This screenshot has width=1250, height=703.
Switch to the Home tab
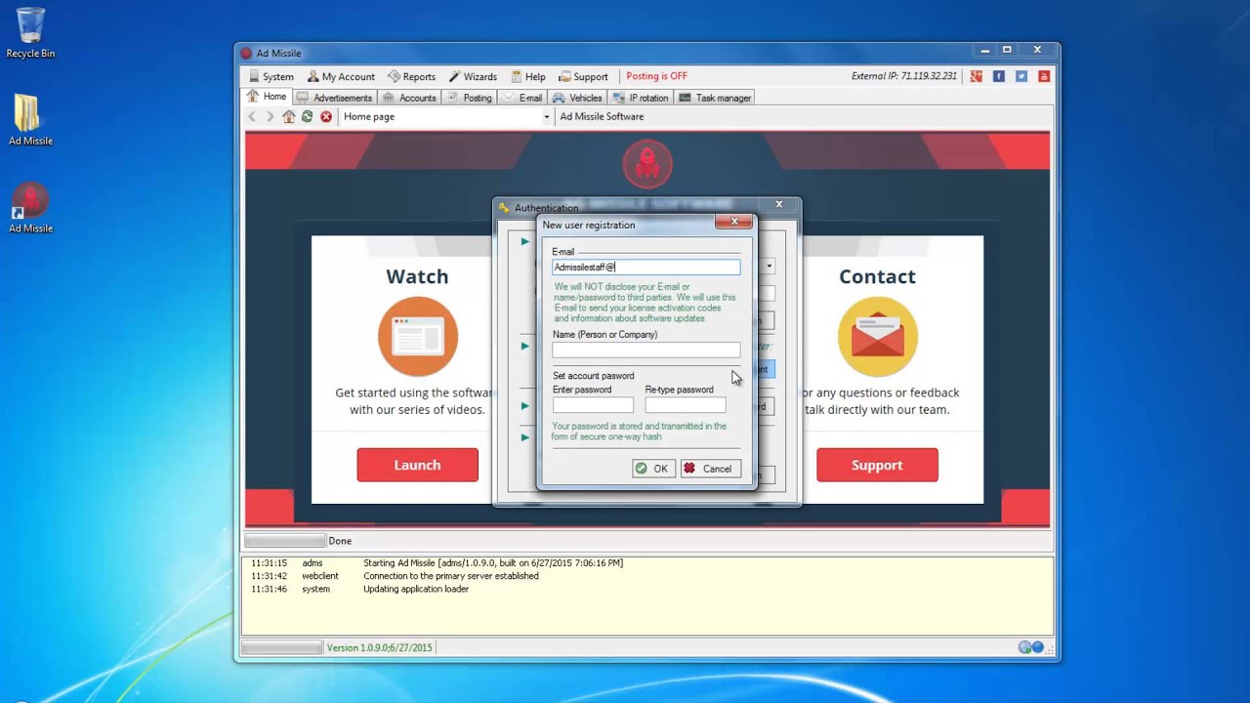(267, 97)
